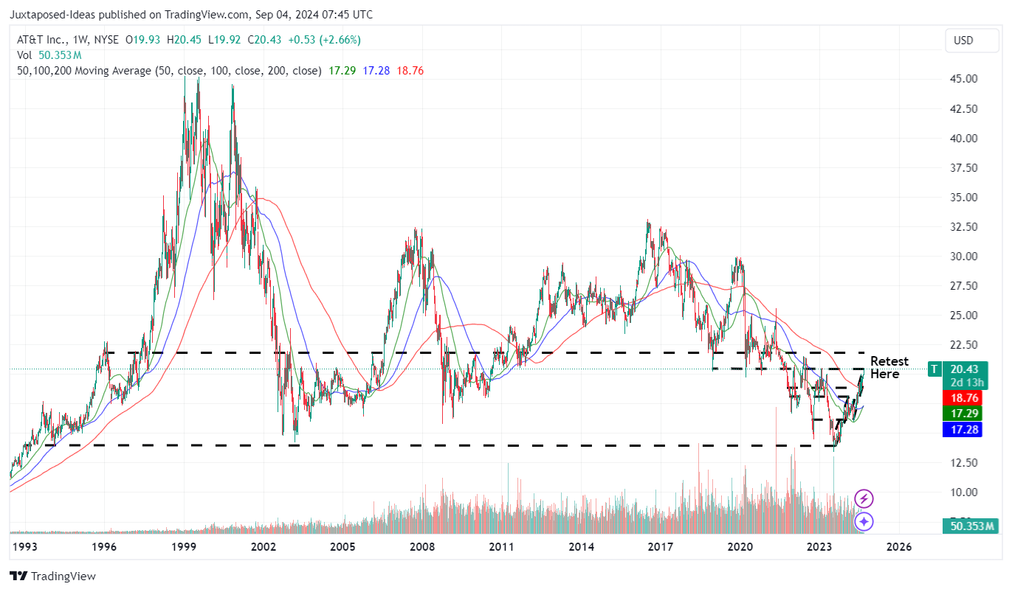This screenshot has width=1012, height=592.
Task: Click the 'T' ticker tag on the price axis
Action: point(934,369)
